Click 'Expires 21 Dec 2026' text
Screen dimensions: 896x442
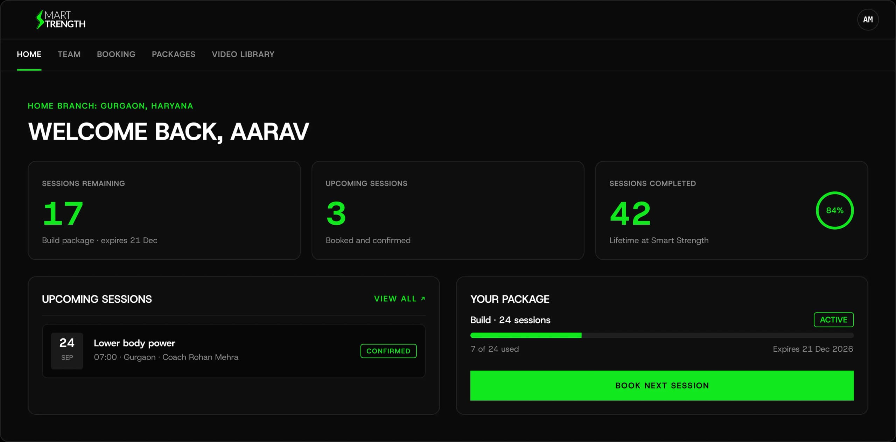[813, 349]
